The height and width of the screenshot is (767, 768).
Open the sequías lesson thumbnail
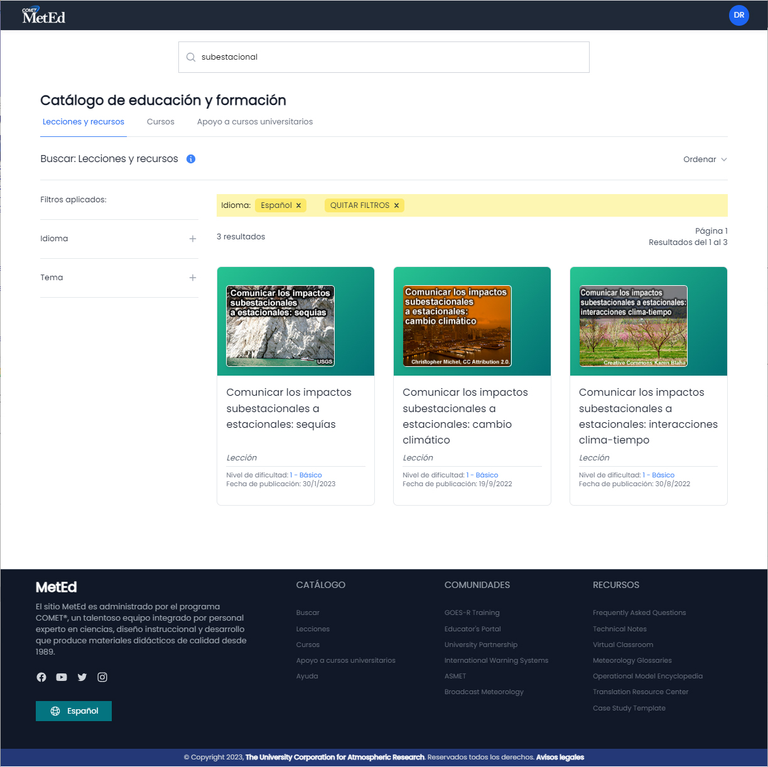tap(280, 326)
